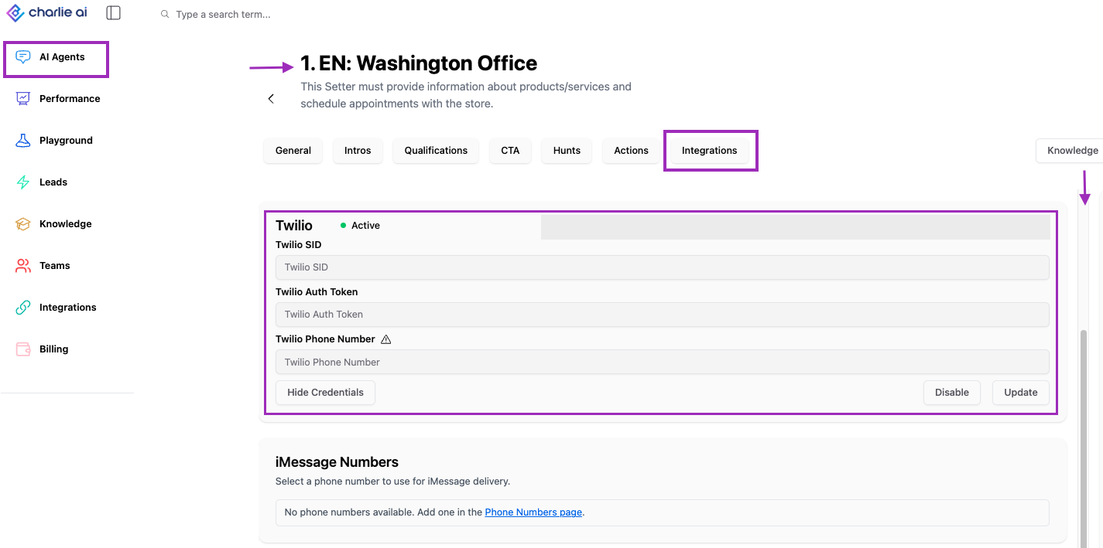Click the Integrations link icon

point(23,308)
